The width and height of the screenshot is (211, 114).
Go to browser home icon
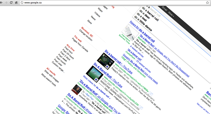[x=16, y=3]
